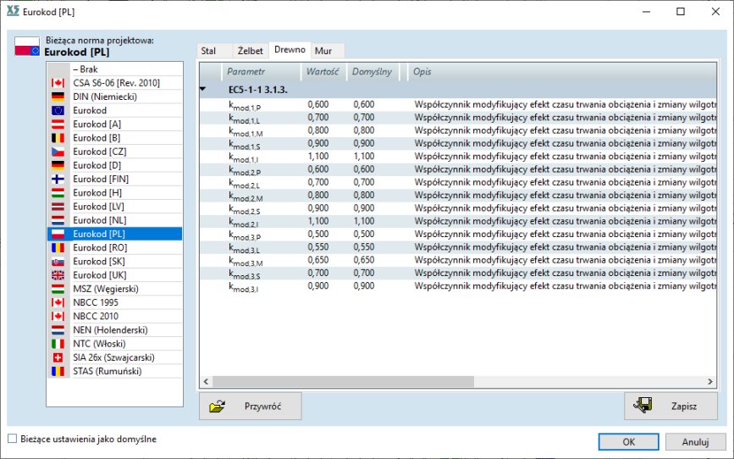Collapse the EC5-1-1 3.1.3. parameter group
Image resolution: width=734 pixels, height=459 pixels.
(x=203, y=88)
